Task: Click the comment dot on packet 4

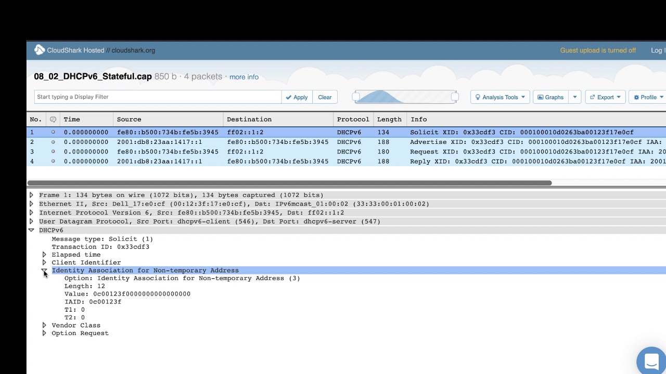Action: coord(53,162)
